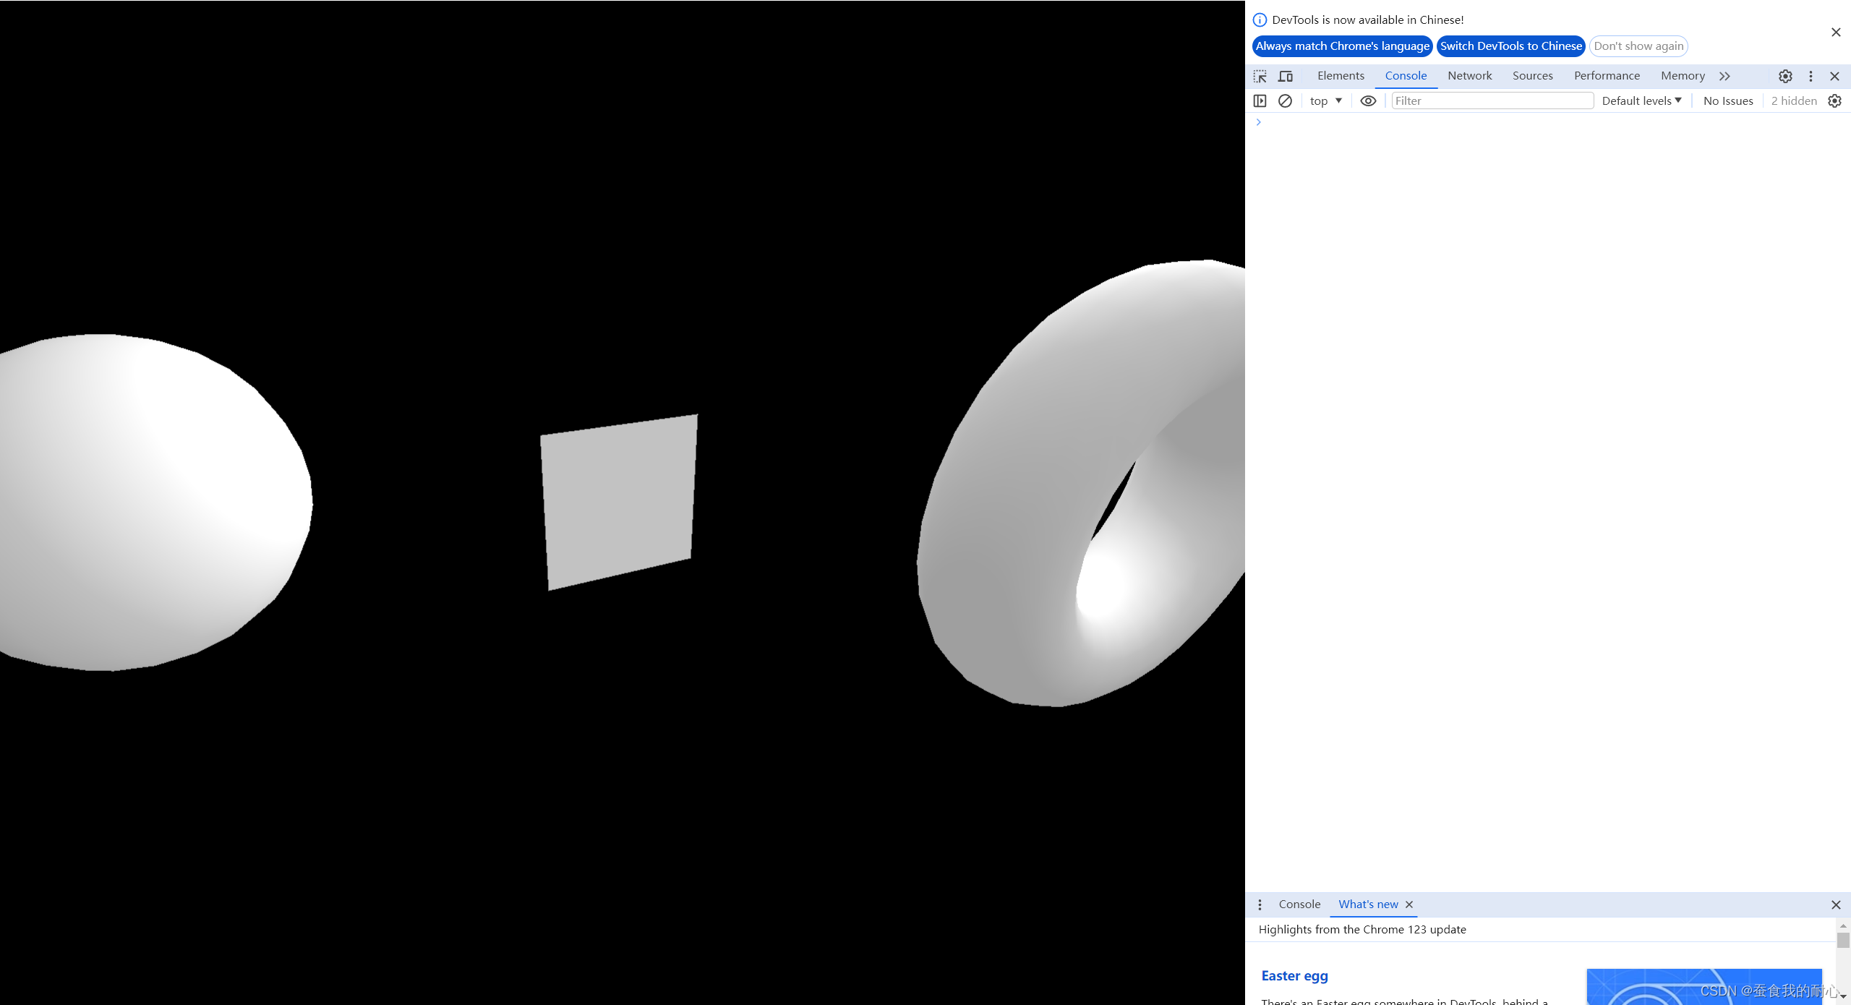Expand the top JavaScript context dropdown
The image size is (1851, 1005).
[x=1325, y=101]
